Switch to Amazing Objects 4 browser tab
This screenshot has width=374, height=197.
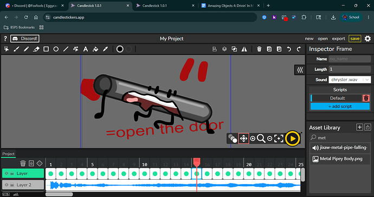click(230, 5)
